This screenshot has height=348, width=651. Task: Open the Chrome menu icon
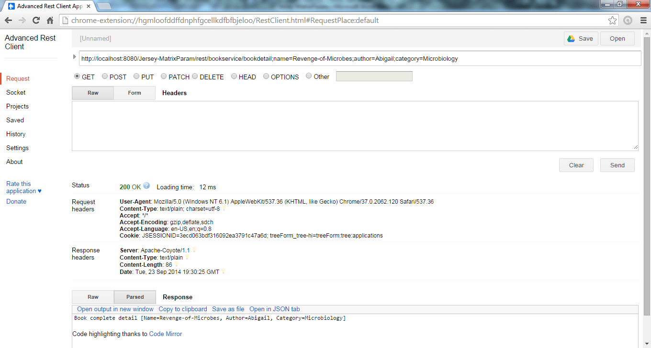click(x=643, y=20)
